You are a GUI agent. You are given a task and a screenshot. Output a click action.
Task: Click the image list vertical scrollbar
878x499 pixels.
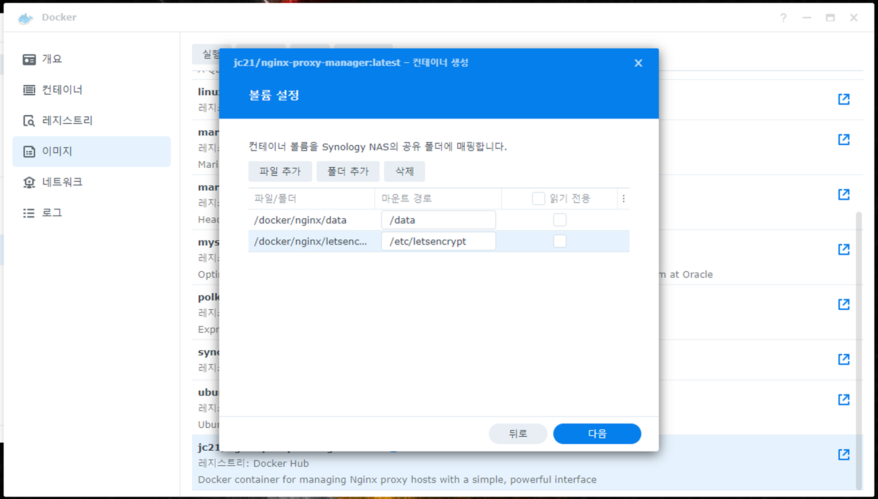[859, 350]
